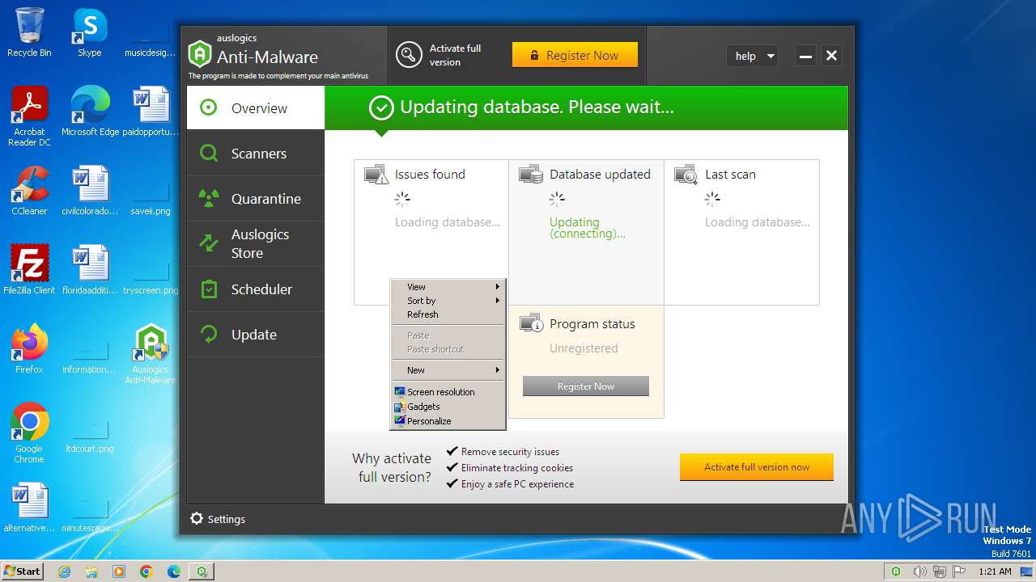Select the Skype desktop shortcut
Viewport: 1036px width, 582px height.
pos(89,32)
